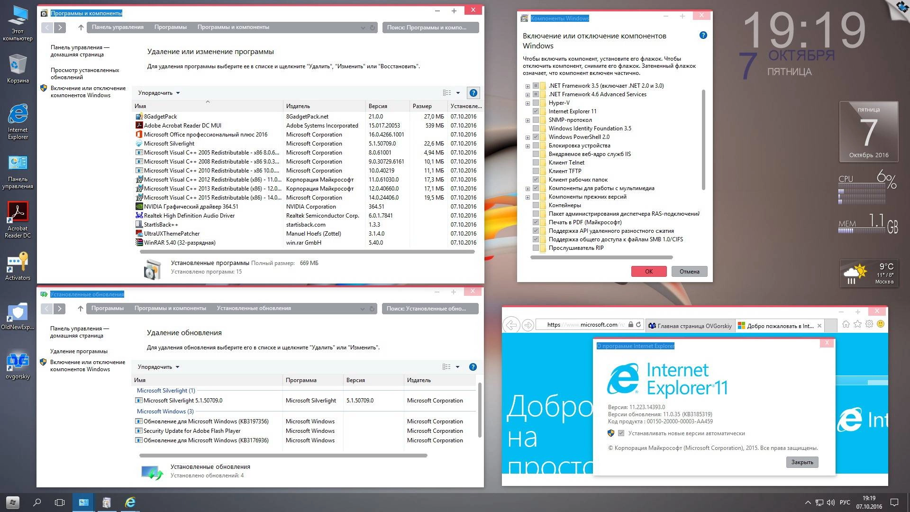Open the Упорядочить dropdown menu

pyautogui.click(x=156, y=93)
